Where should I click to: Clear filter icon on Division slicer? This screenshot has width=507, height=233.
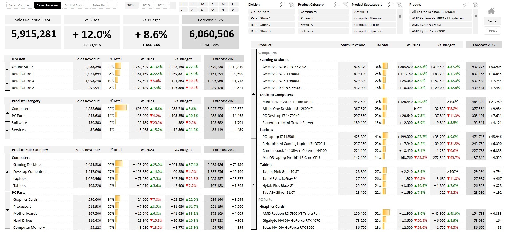pos(291,5)
